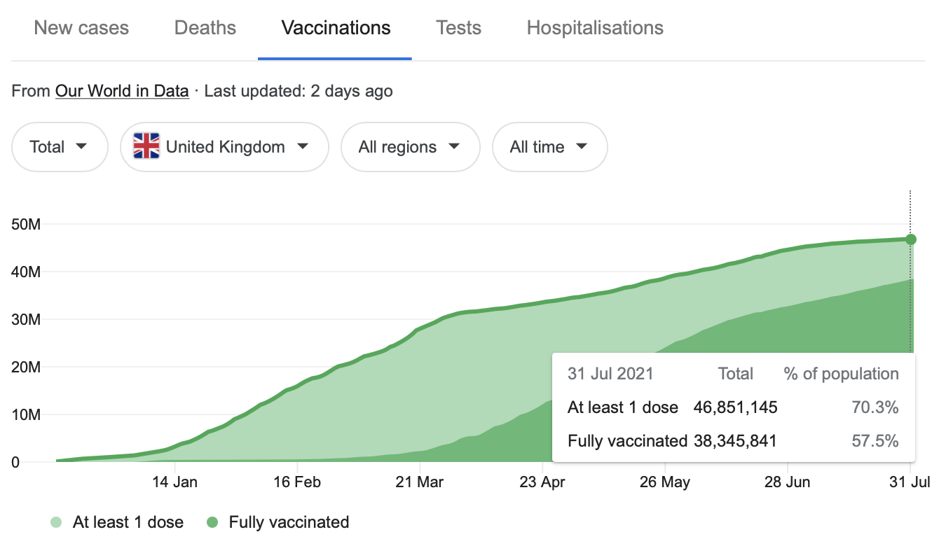
Task: Open the United Kingdom country dropdown
Action: 224,147
